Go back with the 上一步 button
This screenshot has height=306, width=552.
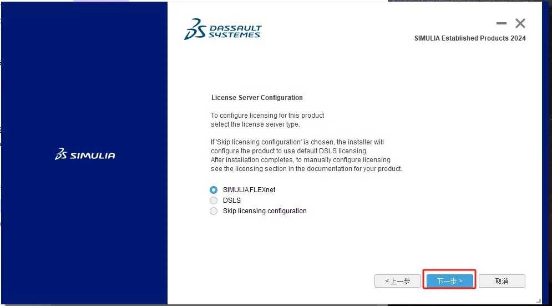pyautogui.click(x=398, y=281)
